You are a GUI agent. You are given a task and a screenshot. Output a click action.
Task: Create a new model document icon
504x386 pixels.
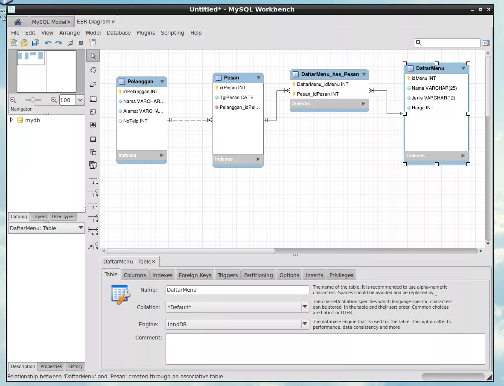coord(14,42)
